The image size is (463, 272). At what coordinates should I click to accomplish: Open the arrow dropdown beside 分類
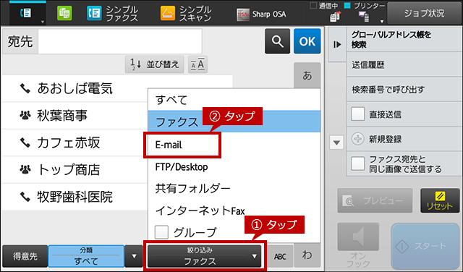click(x=134, y=256)
